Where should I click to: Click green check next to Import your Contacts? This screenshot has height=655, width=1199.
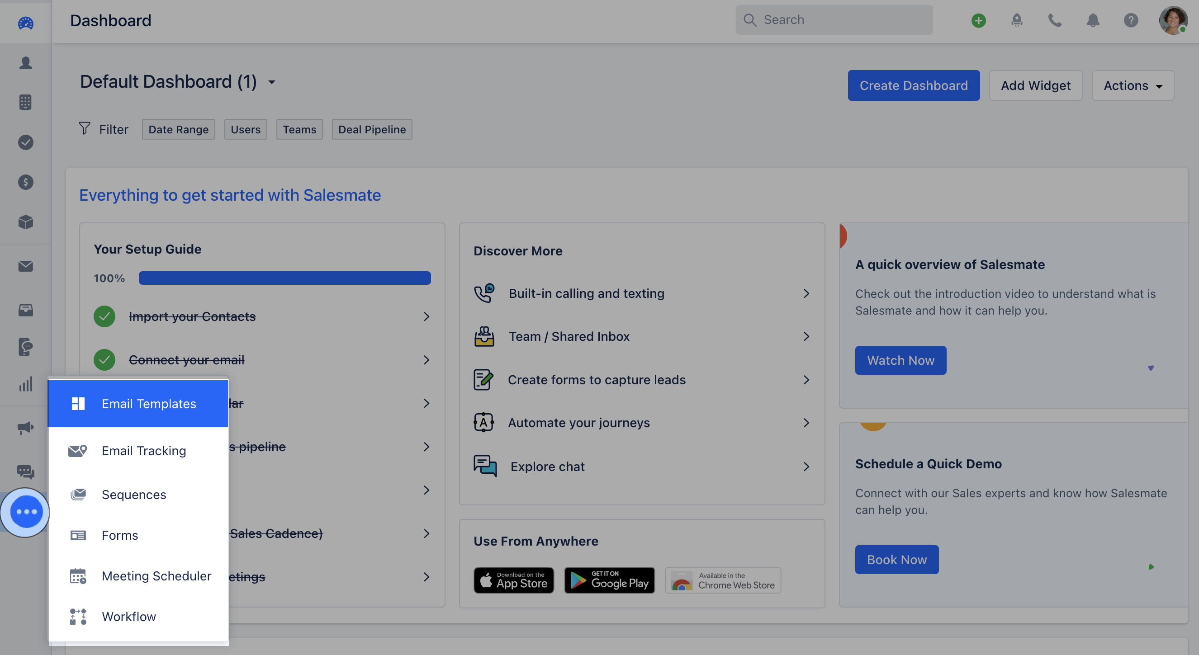tap(104, 316)
